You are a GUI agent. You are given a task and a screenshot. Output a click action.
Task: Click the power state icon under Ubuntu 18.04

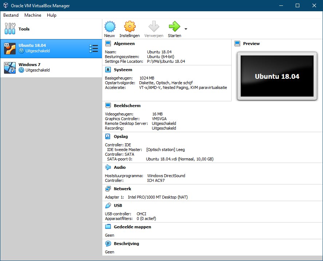(21, 51)
